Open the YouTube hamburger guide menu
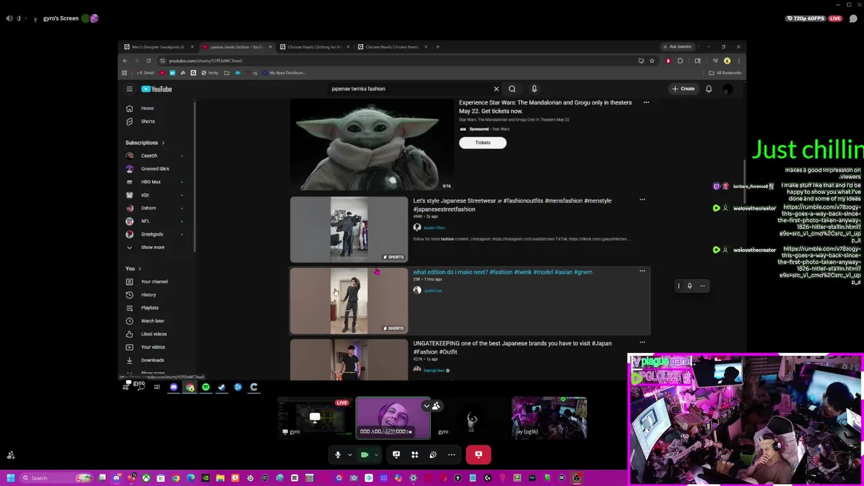The image size is (864, 486). coord(130,89)
